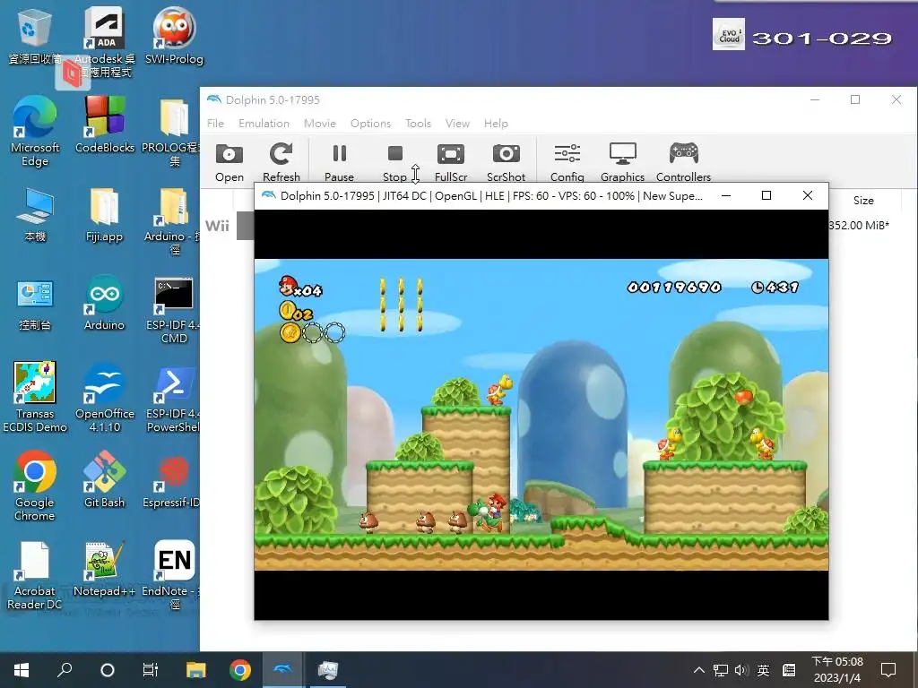Open the taskbar clock showing 05:08
The height and width of the screenshot is (688, 918).
[837, 670]
